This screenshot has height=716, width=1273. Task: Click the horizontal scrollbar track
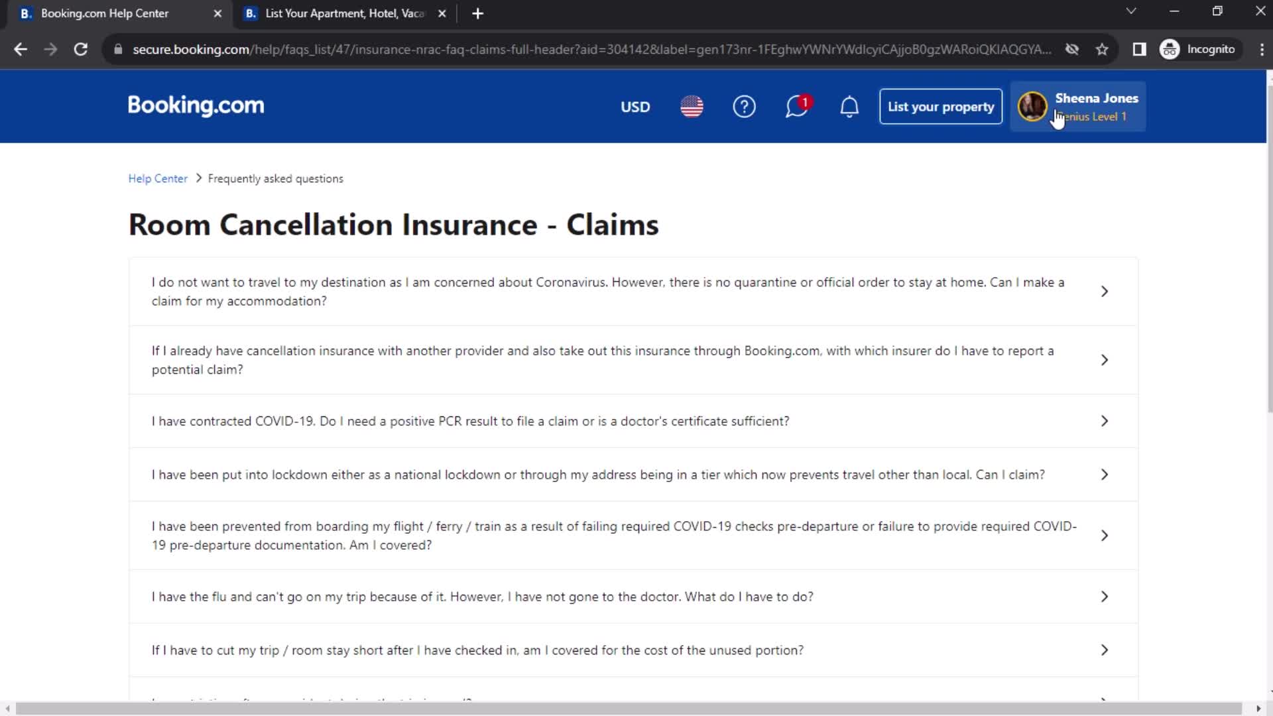629,709
